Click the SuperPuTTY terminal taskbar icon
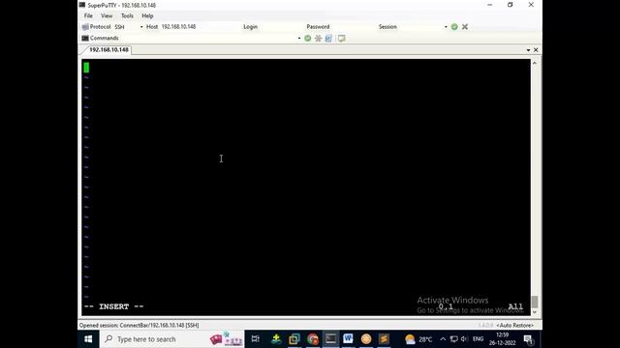This screenshot has width=620, height=348. tap(330, 339)
